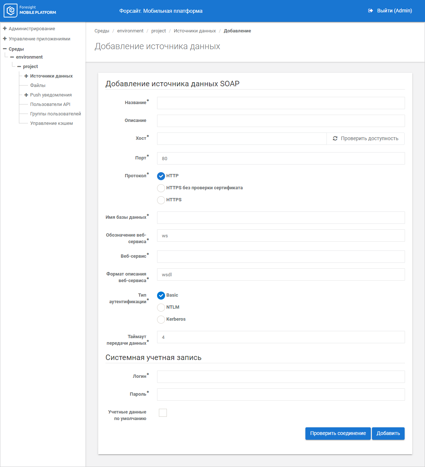Collapse the environment tree node
The image size is (425, 467).
(12, 57)
